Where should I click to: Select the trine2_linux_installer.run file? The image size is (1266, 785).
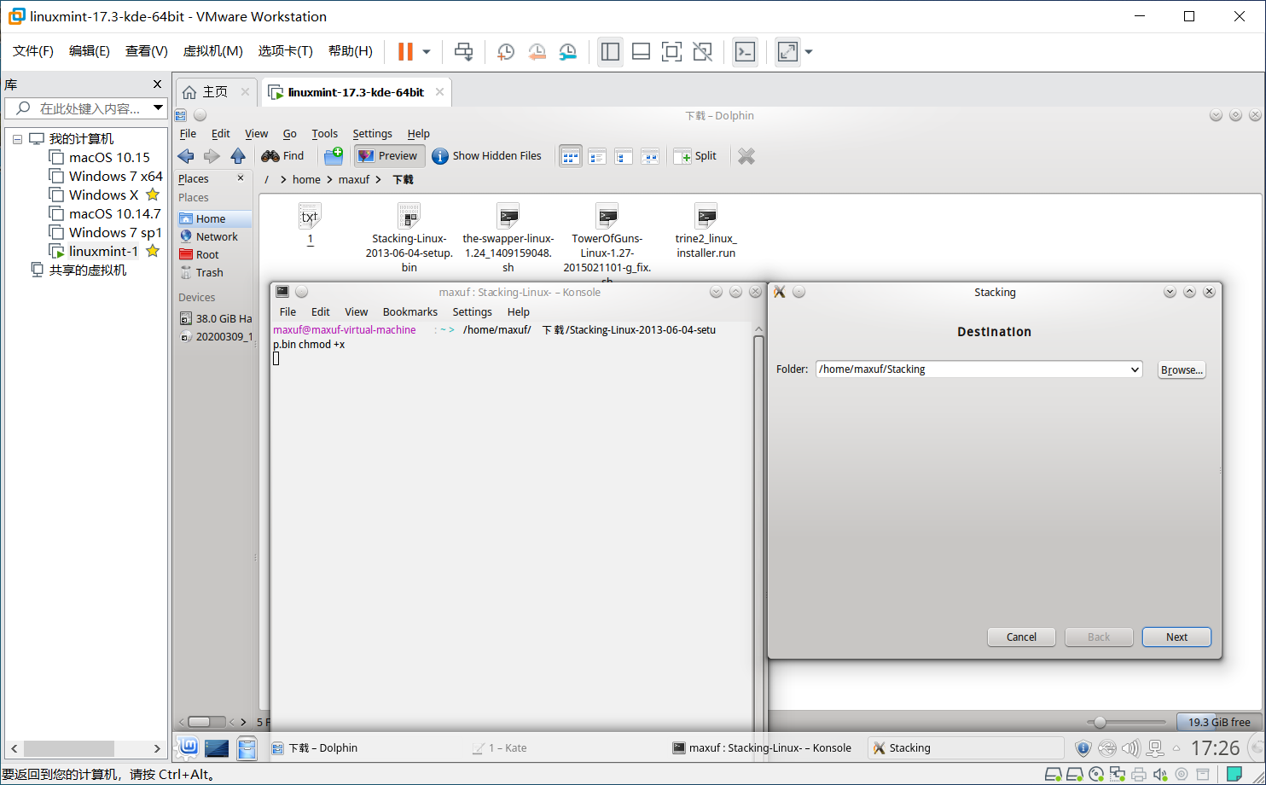(x=706, y=231)
